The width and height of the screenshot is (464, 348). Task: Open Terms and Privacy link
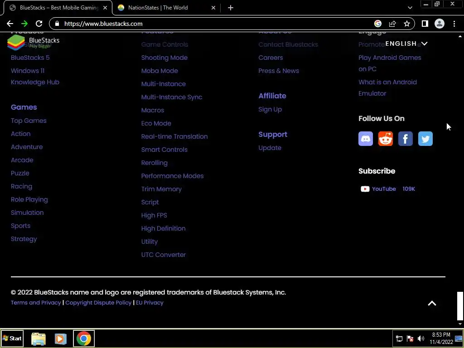(36, 303)
